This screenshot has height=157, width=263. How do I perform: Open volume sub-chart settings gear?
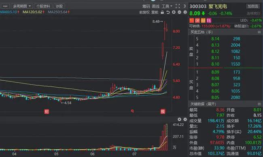coord(185,119)
